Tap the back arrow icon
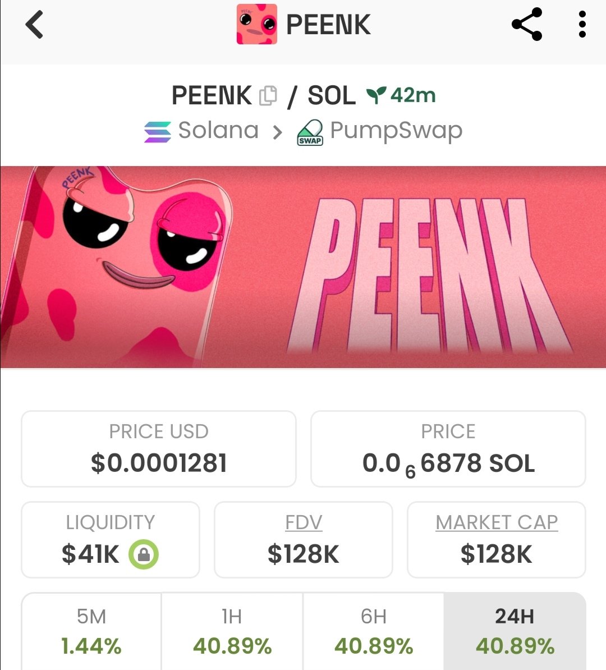This screenshot has height=670, width=606. click(35, 25)
